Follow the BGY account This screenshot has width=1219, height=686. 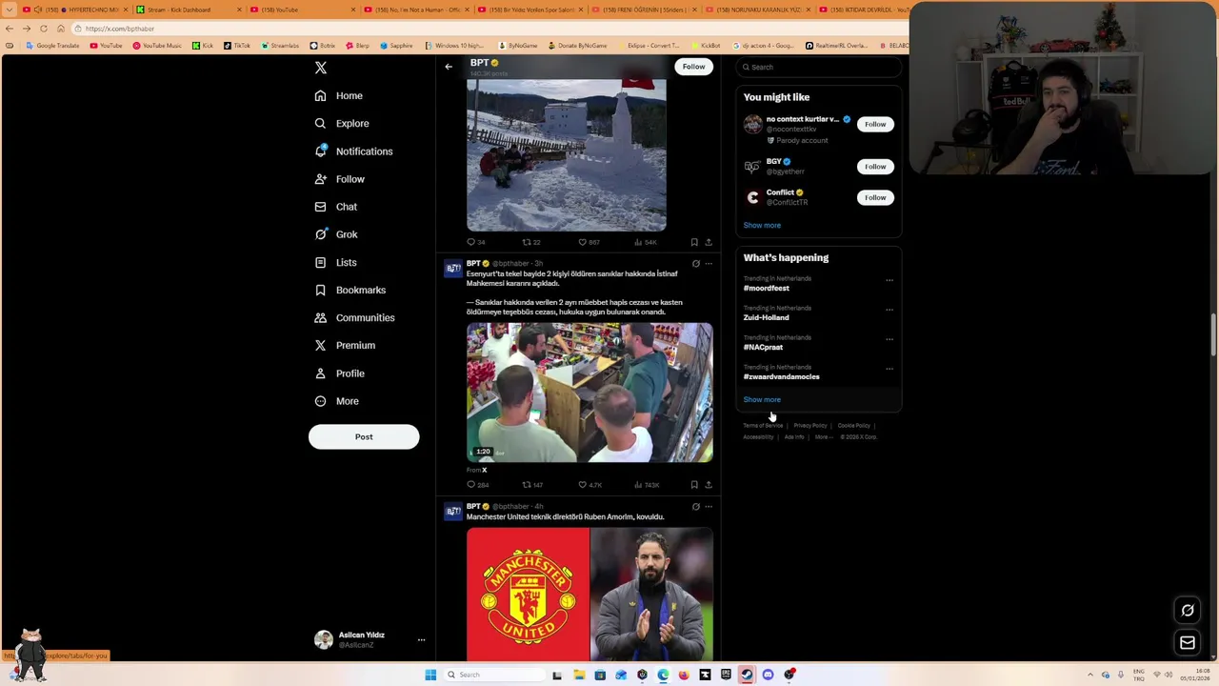point(875,167)
